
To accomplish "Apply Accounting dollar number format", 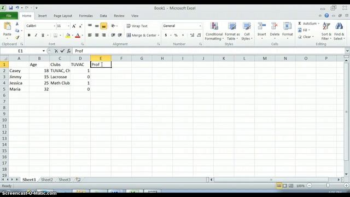I will (166, 35).
